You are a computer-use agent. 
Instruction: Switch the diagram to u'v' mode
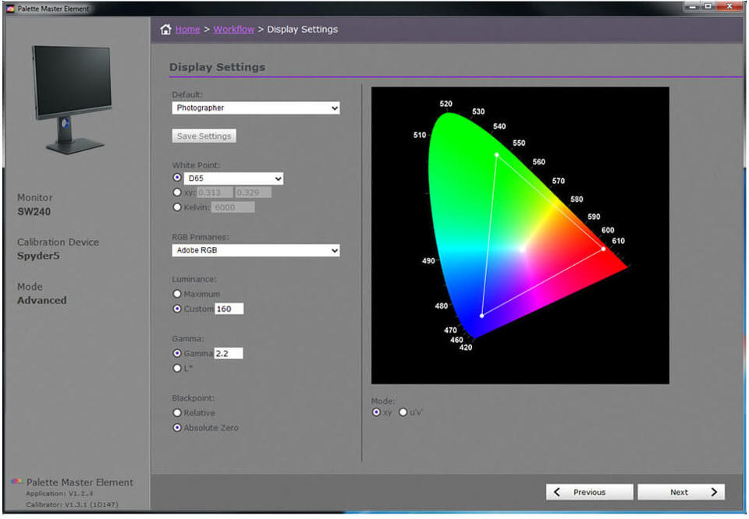point(403,412)
